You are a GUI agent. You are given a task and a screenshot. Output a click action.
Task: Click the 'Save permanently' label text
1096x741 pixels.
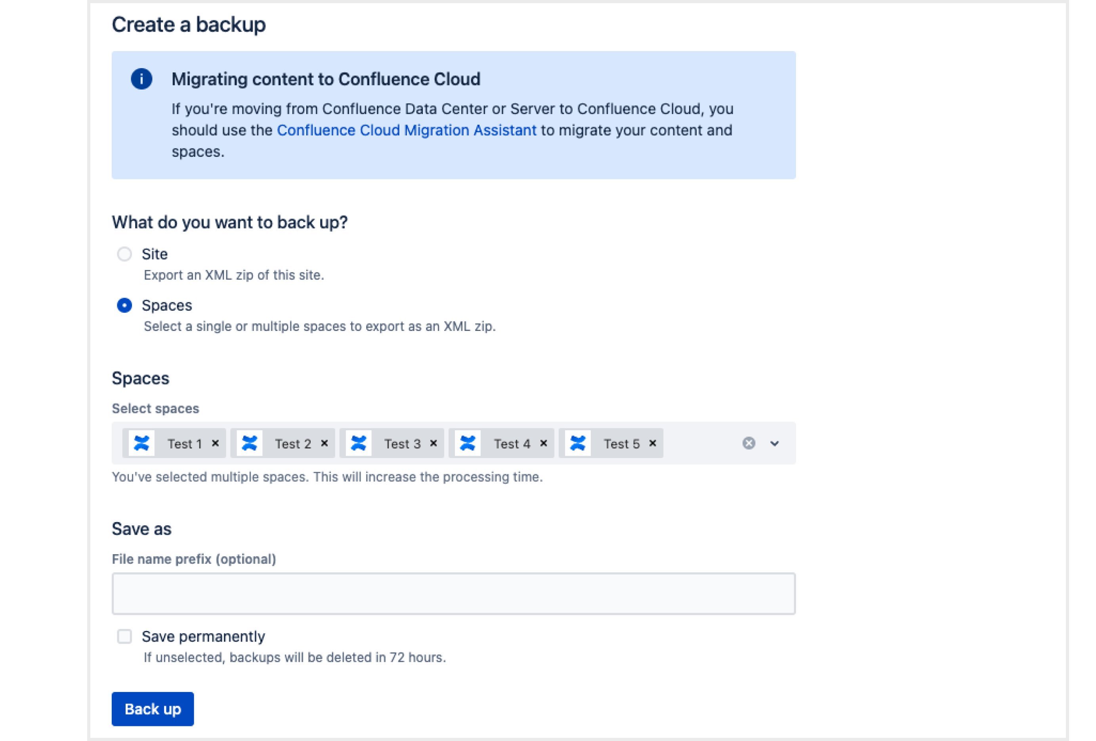point(204,637)
